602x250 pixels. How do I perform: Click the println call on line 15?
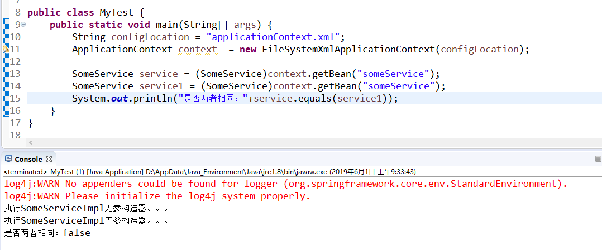click(153, 99)
